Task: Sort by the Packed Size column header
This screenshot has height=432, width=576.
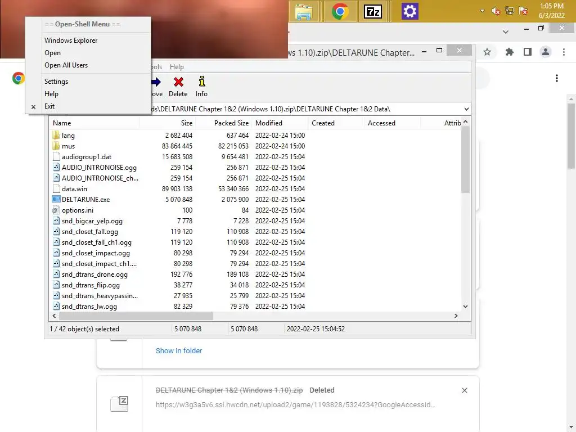Action: click(x=223, y=123)
